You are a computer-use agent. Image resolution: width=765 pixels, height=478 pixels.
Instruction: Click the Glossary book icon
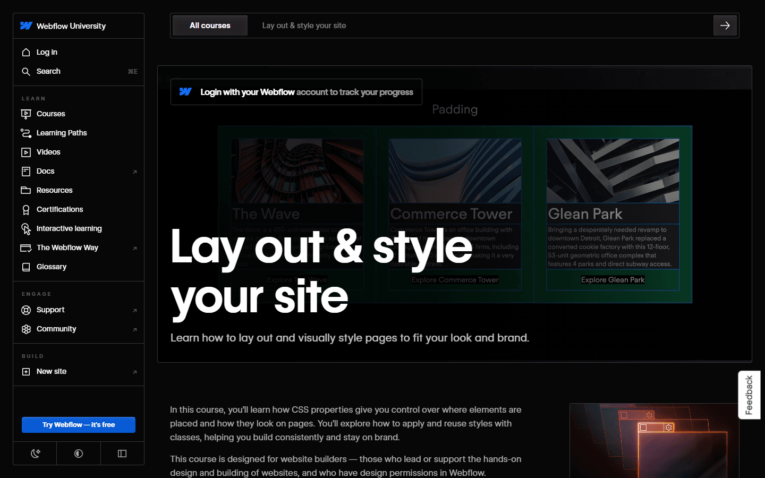(26, 267)
